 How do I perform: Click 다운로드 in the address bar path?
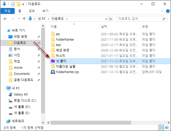tap(58, 19)
